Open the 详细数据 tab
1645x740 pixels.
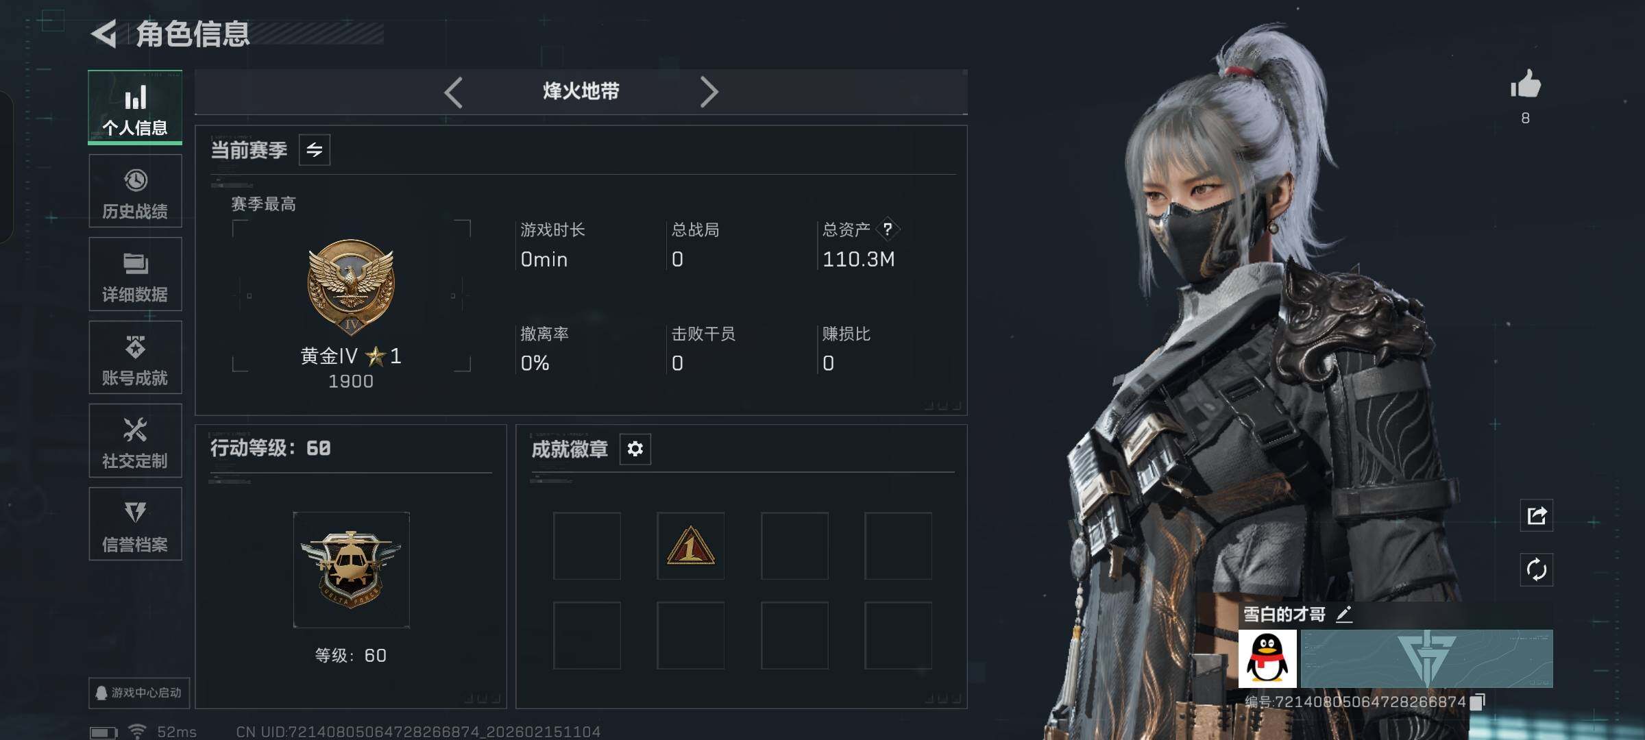(135, 274)
